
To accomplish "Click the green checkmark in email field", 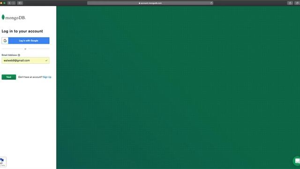I will tap(46, 61).
